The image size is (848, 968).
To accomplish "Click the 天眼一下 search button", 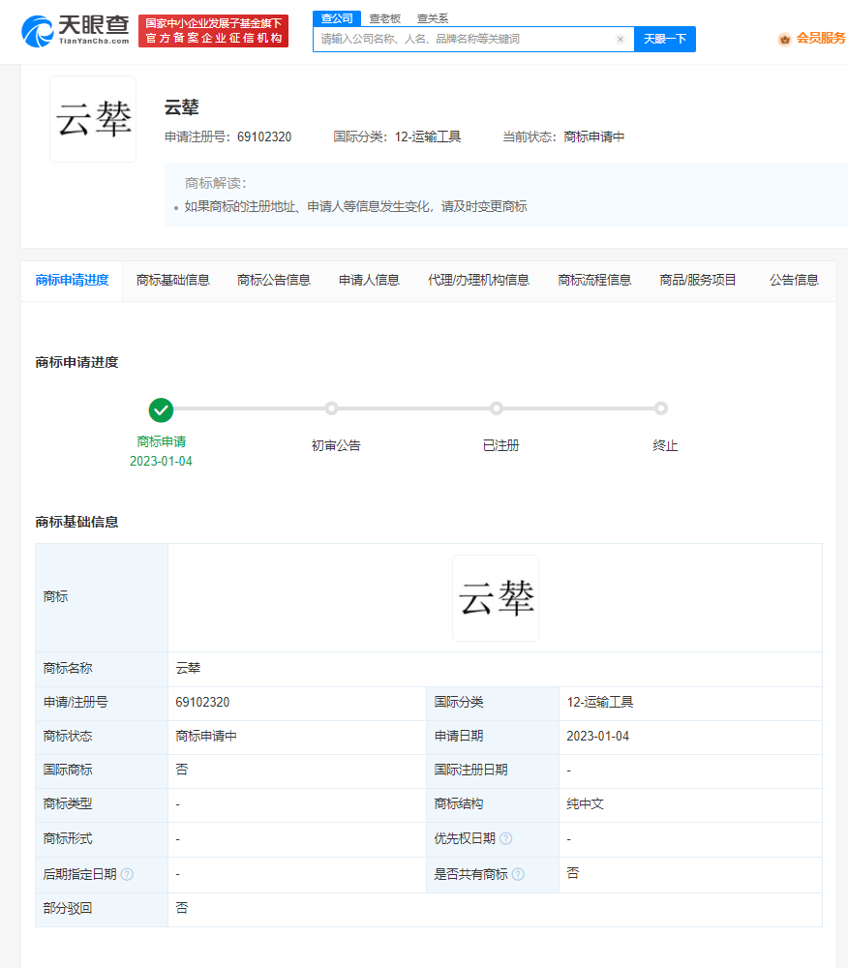I will pyautogui.click(x=664, y=40).
